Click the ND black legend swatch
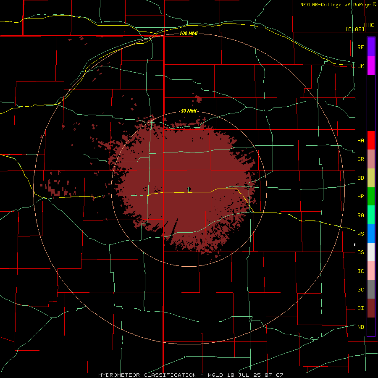 371,327
